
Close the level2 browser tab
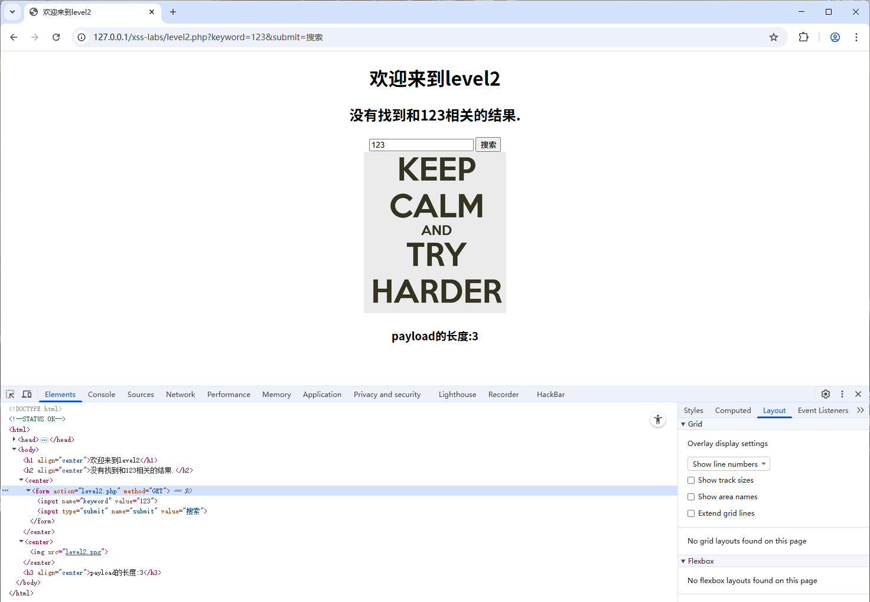tap(152, 12)
